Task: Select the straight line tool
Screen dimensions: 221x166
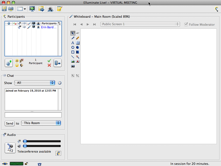Action: (73, 57)
